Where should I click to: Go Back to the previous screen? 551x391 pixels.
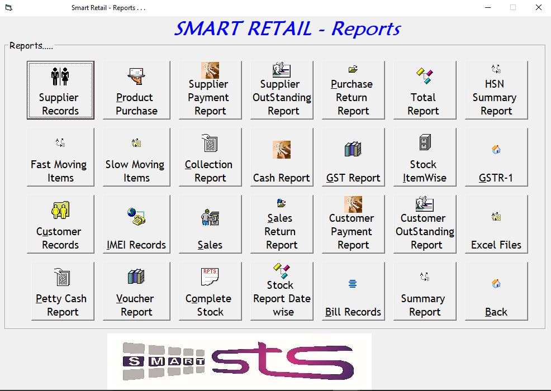496,291
